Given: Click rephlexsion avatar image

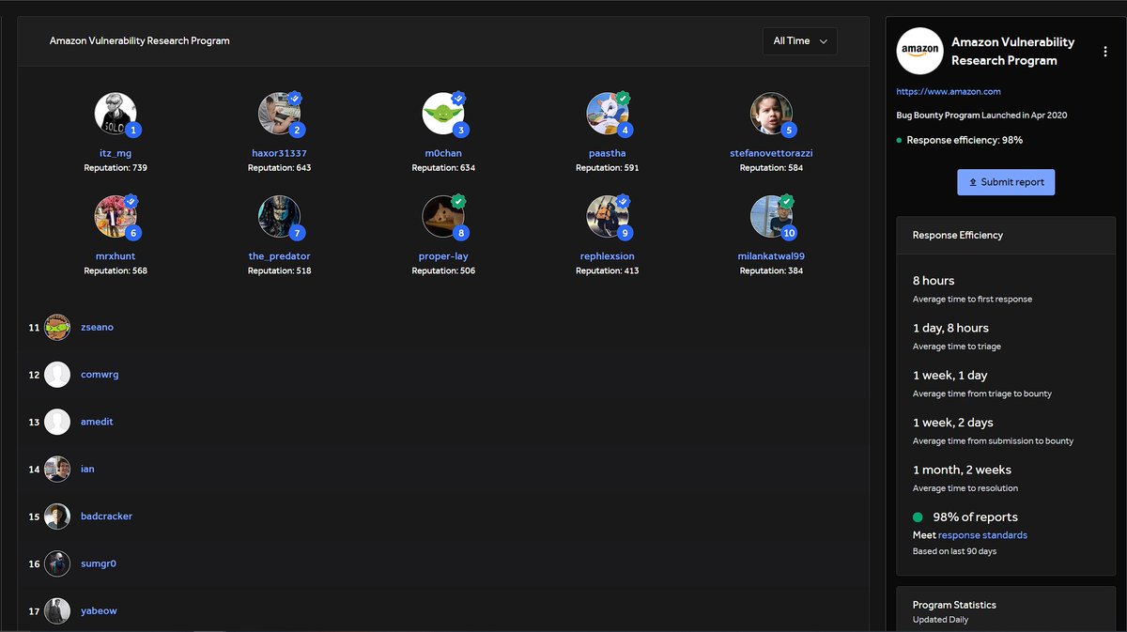Looking at the screenshot, I should (607, 217).
